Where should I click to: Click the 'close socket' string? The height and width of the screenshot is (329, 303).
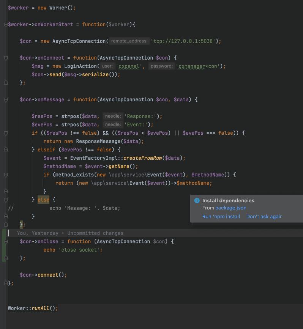click(79, 250)
